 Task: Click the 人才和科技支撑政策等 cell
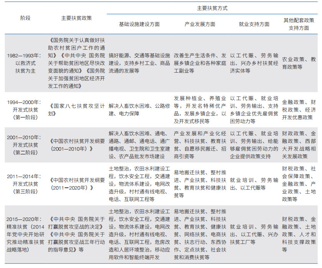[x=299, y=234]
